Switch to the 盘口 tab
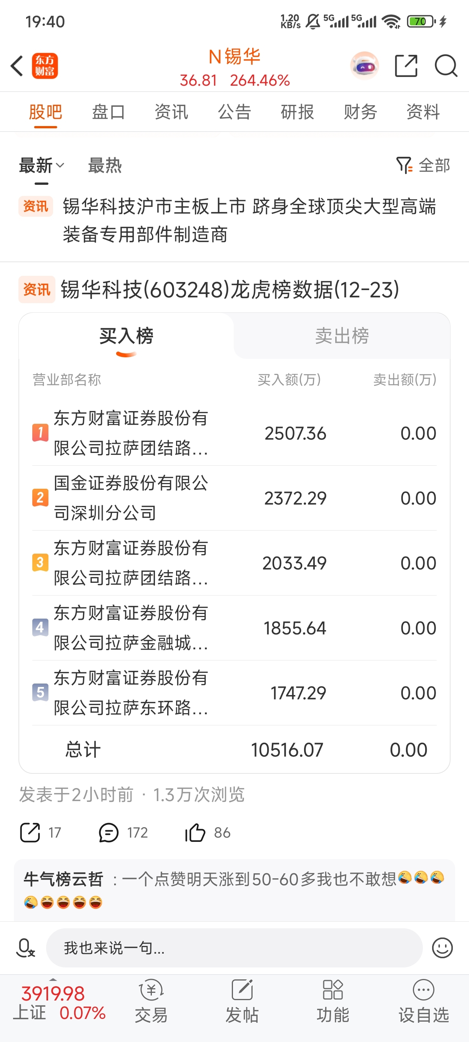 coord(108,112)
